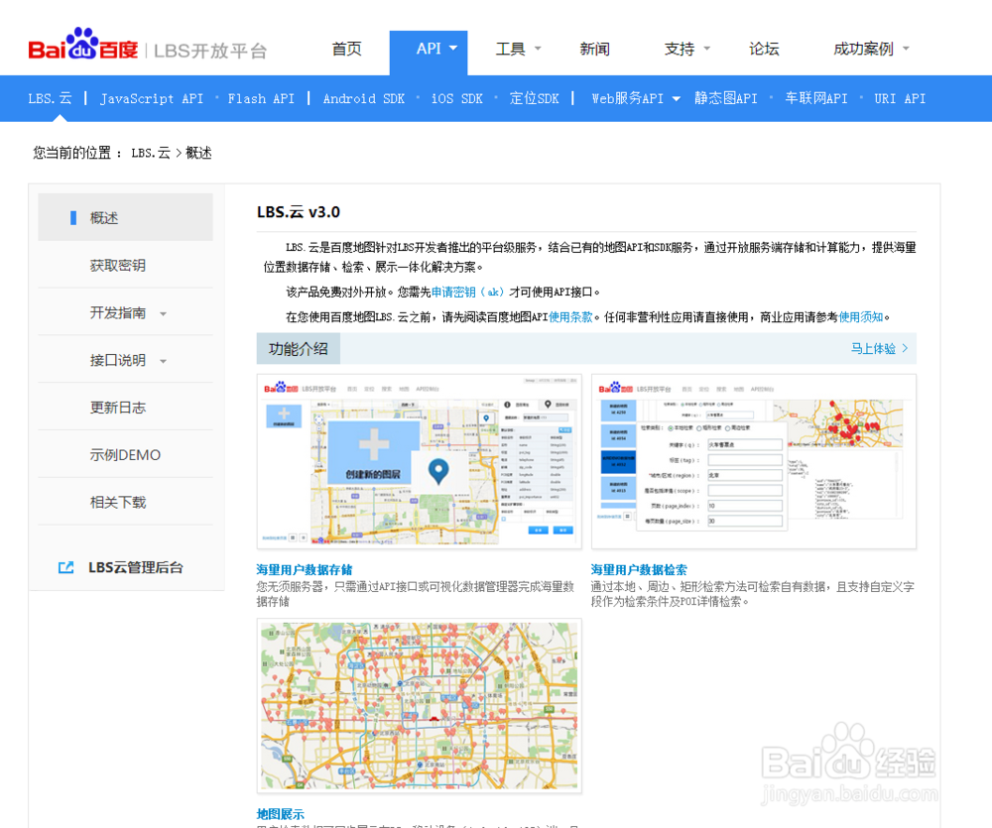Open the LBS云管理后台 link
Screen dimensions: 992x828
click(136, 567)
